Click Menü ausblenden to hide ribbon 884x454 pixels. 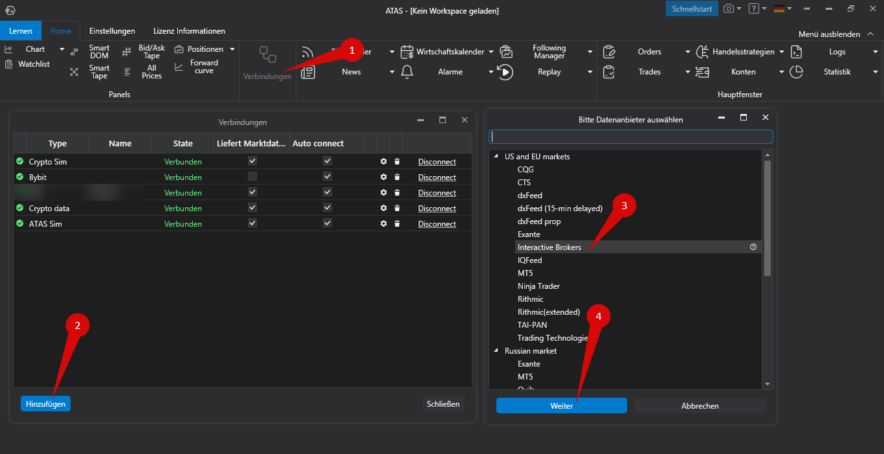(x=835, y=34)
